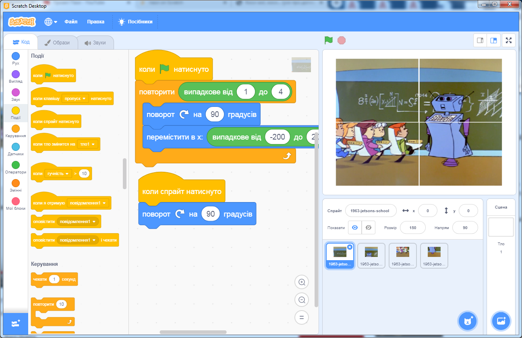Open the Файл menu
Viewport: 522px width, 338px height.
(71, 22)
